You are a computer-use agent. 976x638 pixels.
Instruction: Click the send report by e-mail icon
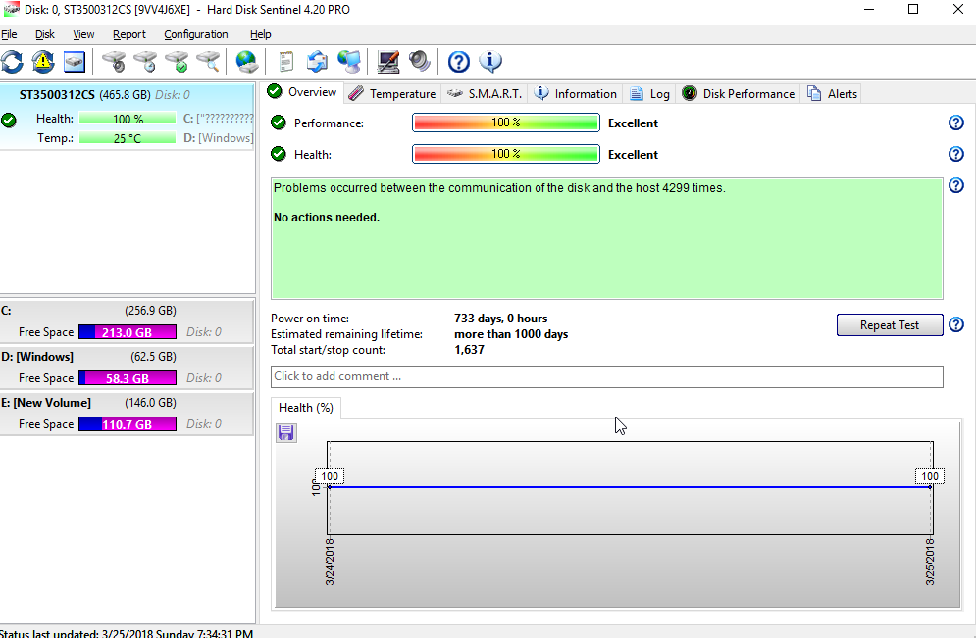point(317,62)
